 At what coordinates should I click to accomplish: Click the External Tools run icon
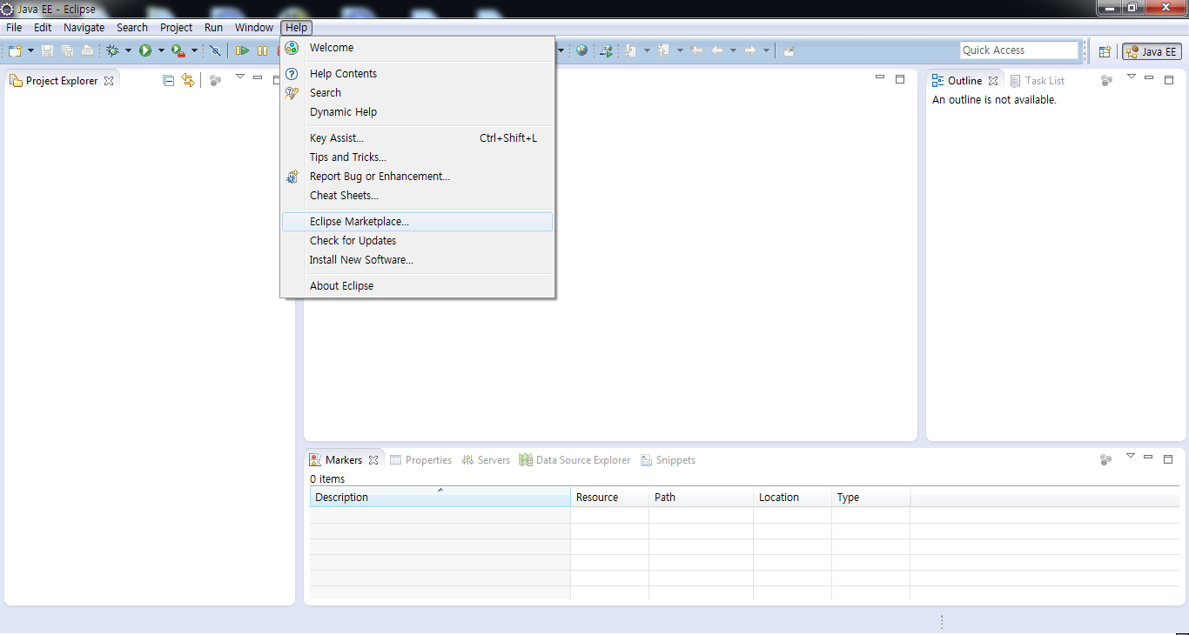click(178, 50)
